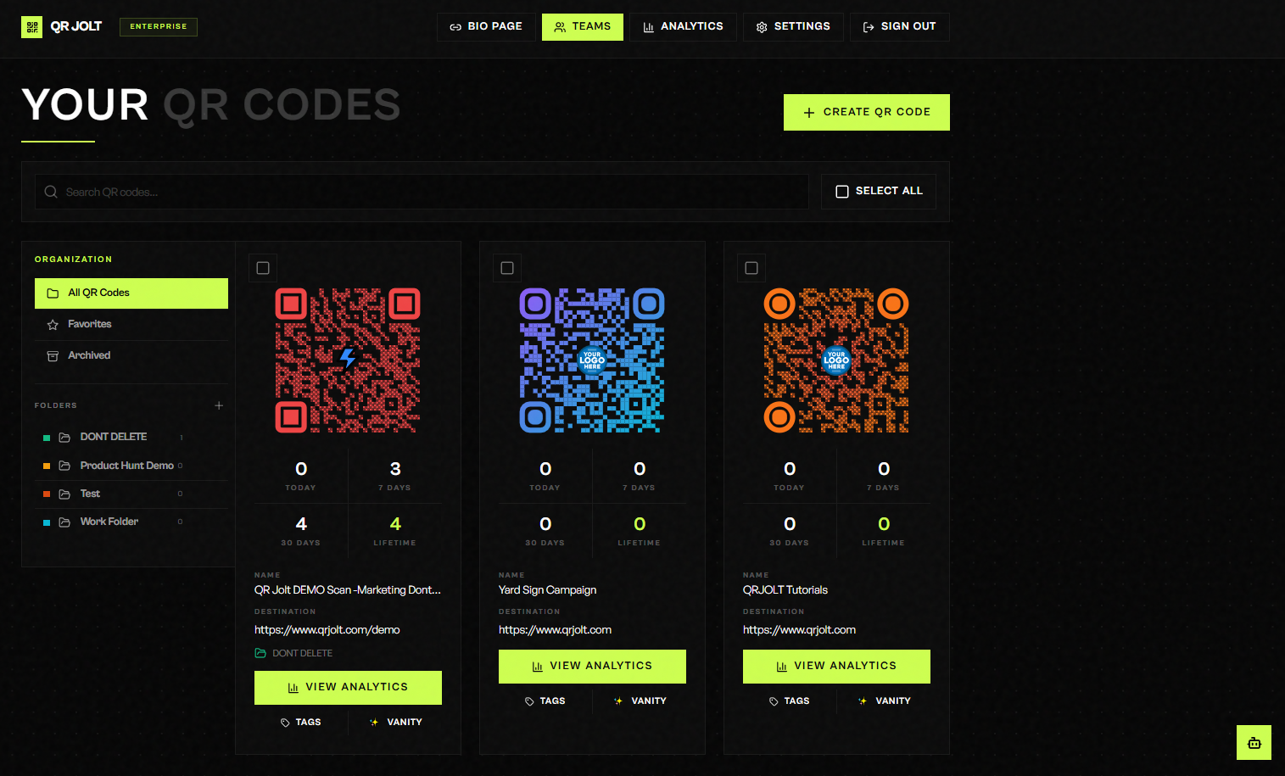Click into the Search QR codes field

422,192
